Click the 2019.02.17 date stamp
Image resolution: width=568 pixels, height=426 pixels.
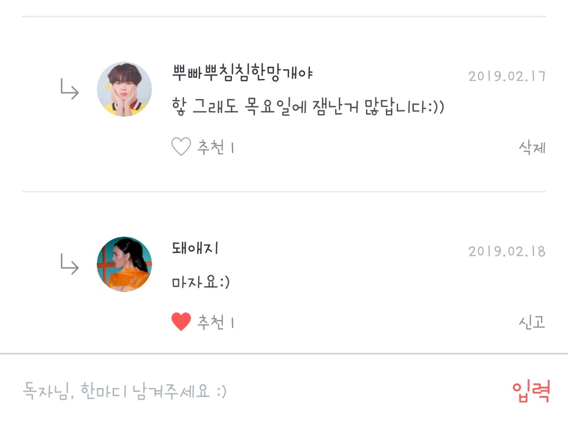(507, 76)
